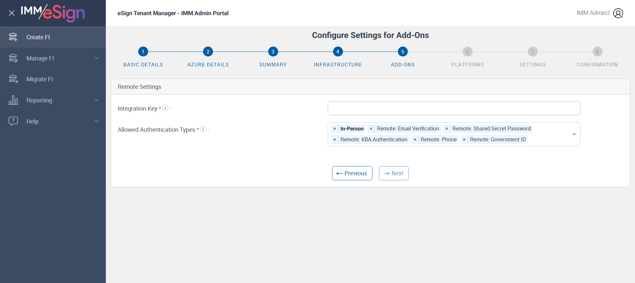Click the Help question mark icon
This screenshot has height=283, width=635.
click(x=13, y=121)
